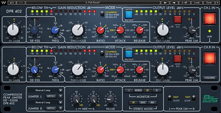The width and height of the screenshot is (221, 113).
Task: Flip upper channel MODE switch
Action: click(x=102, y=15)
